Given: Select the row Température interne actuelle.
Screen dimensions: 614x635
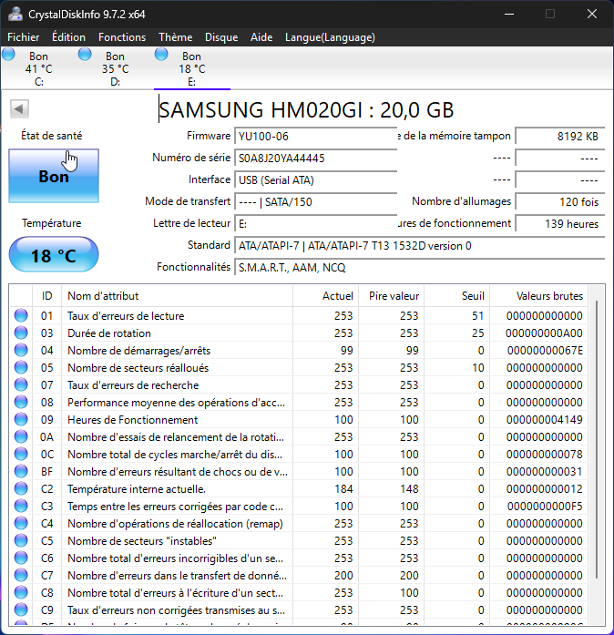Looking at the screenshot, I should pyautogui.click(x=299, y=489).
